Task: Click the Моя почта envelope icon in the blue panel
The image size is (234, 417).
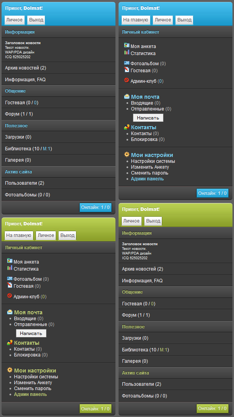Action: pyautogui.click(x=127, y=96)
